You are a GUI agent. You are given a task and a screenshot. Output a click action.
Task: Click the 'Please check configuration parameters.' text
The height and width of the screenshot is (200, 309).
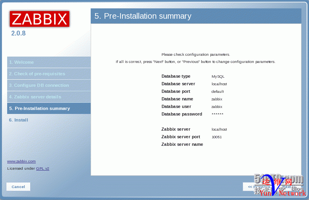click(x=196, y=55)
